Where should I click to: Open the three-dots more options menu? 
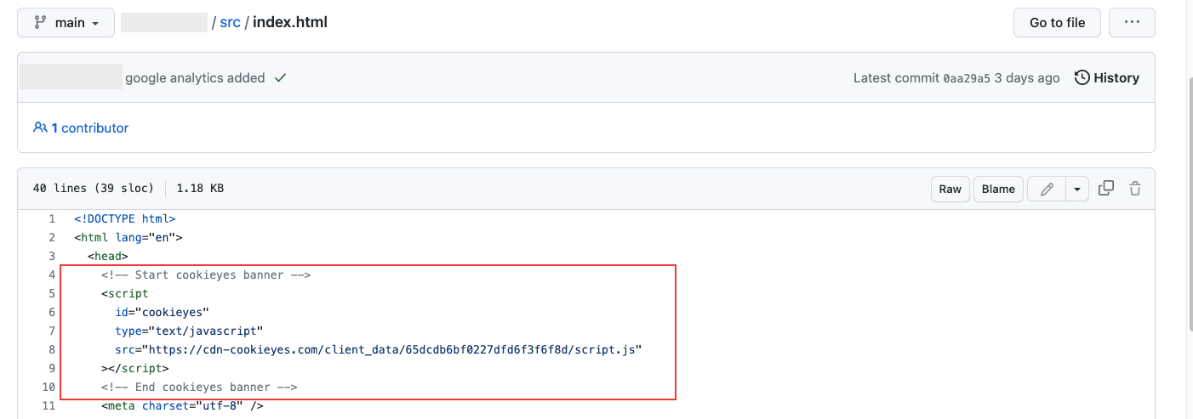(x=1132, y=23)
